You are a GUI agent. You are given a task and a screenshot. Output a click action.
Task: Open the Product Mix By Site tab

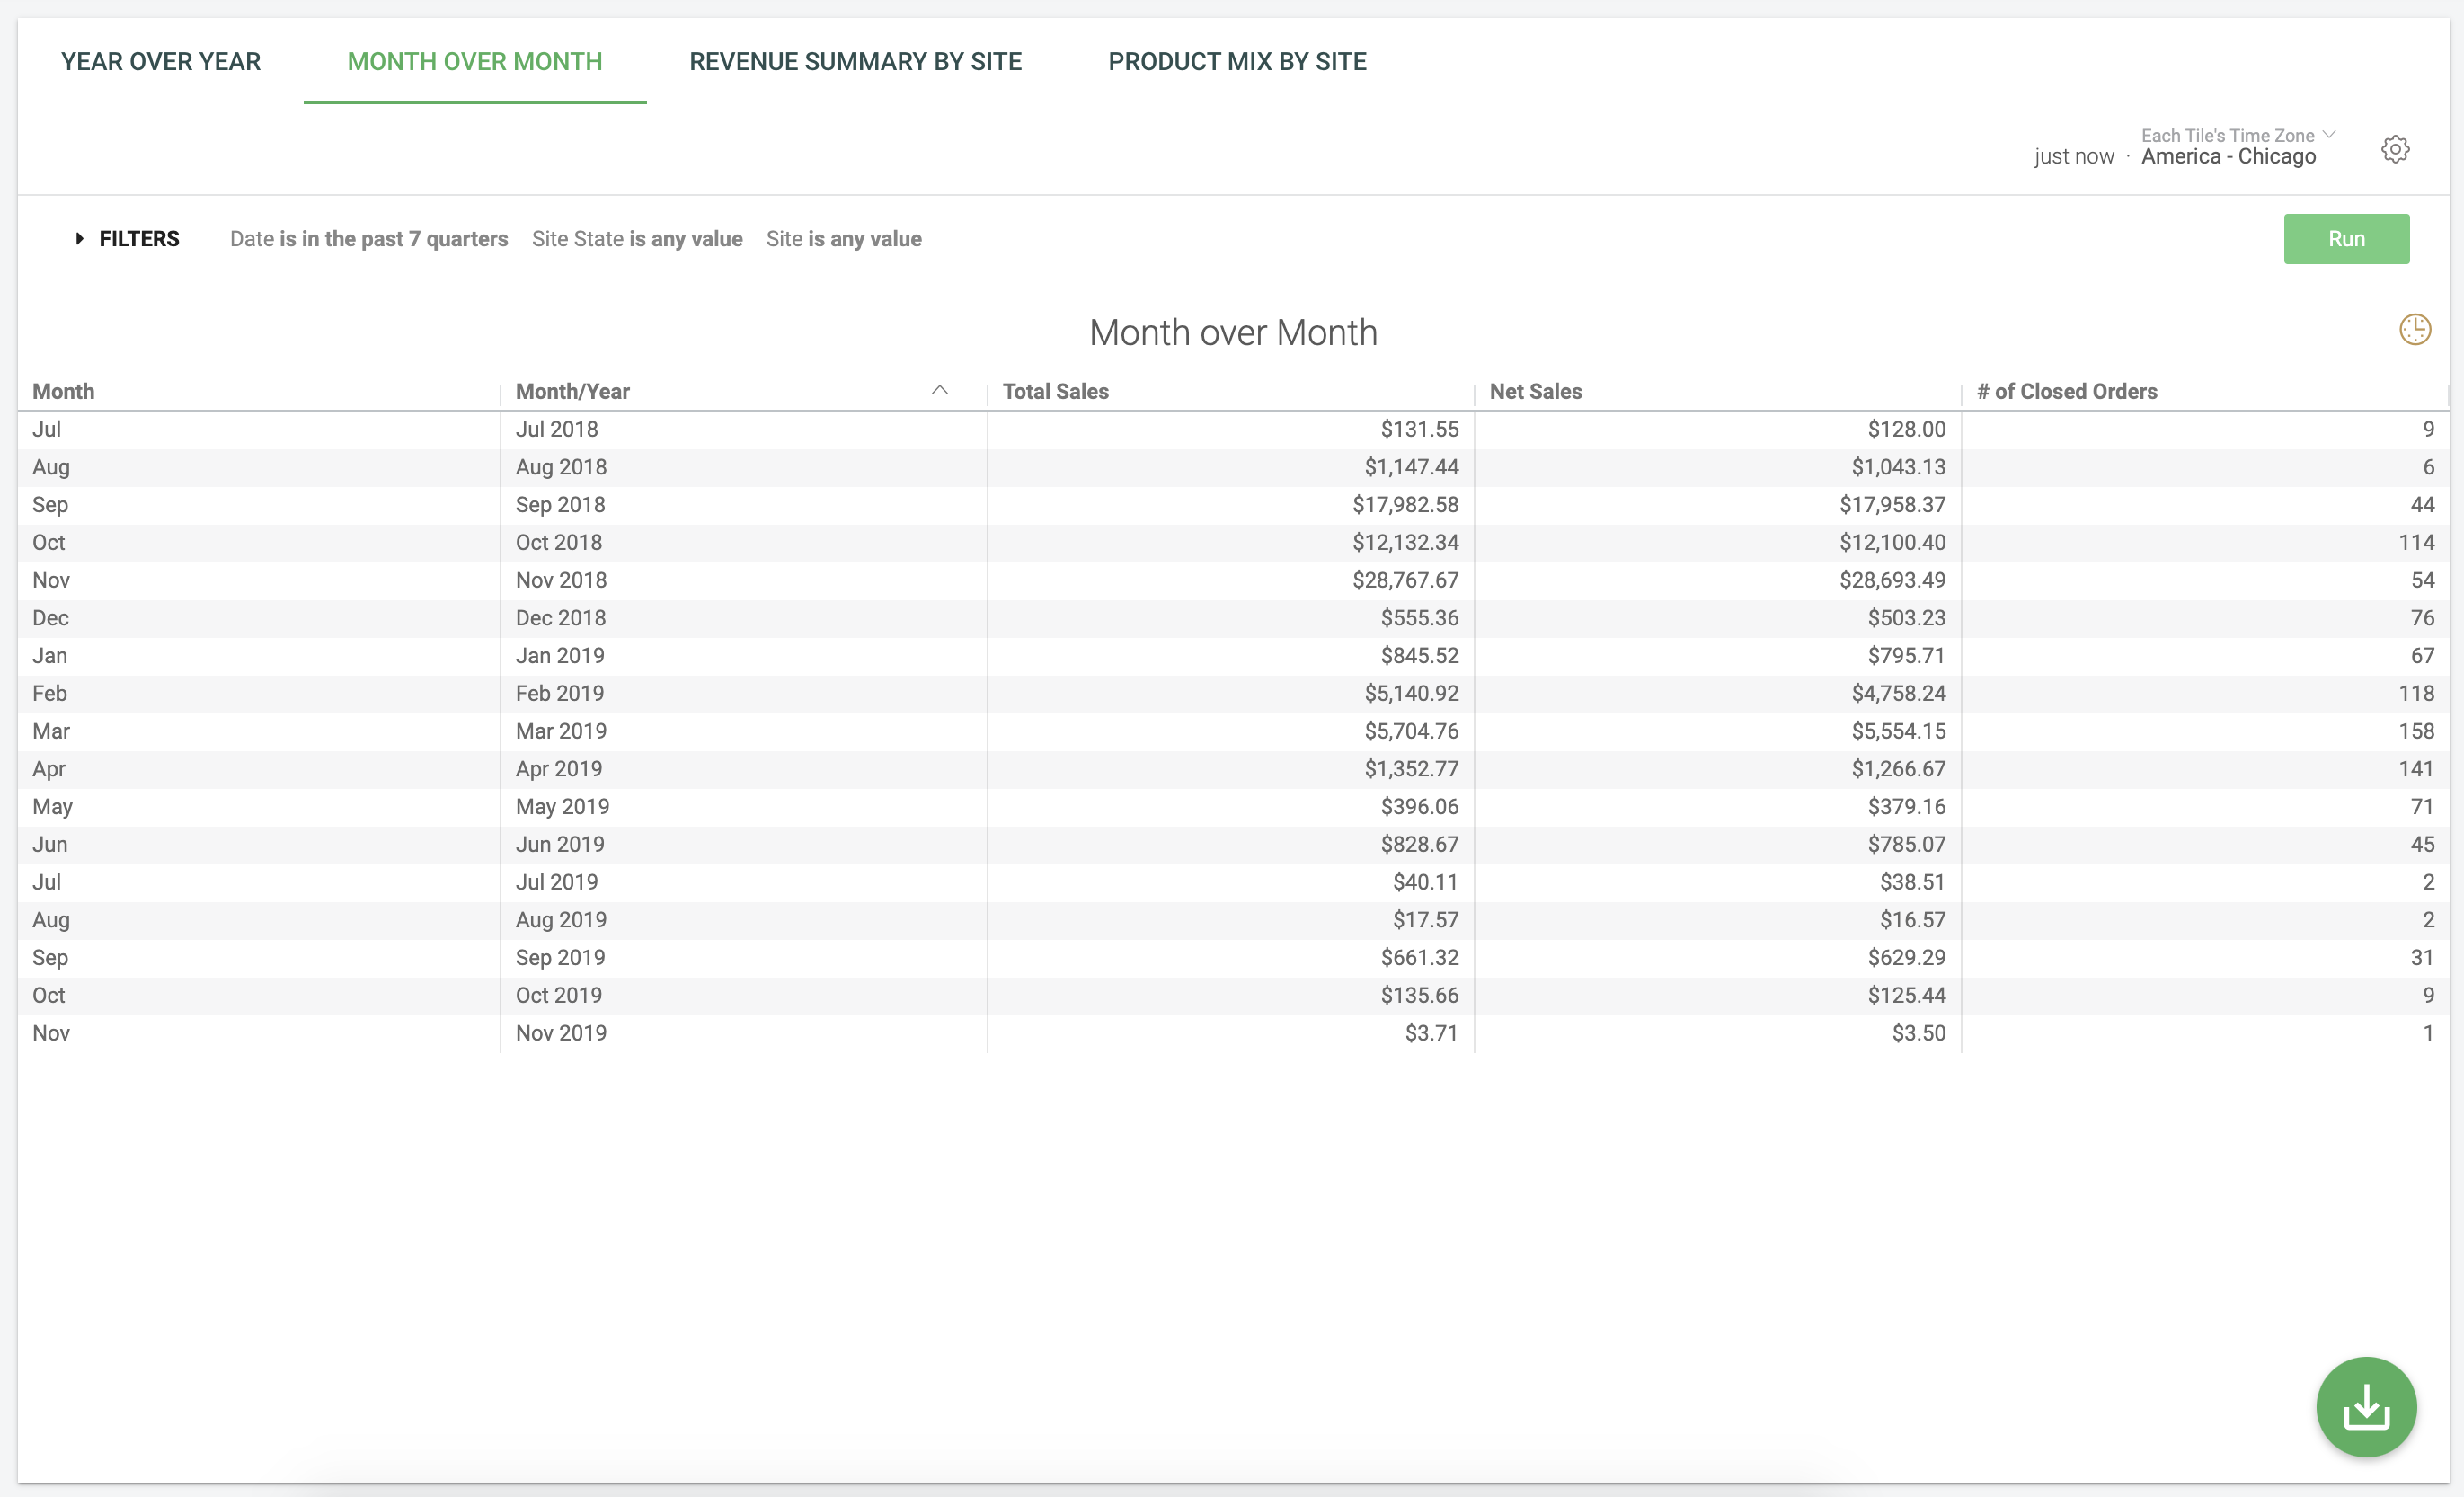[x=1238, y=62]
